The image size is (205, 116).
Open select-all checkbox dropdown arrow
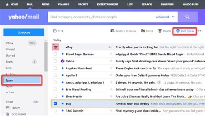pyautogui.click(x=59, y=31)
